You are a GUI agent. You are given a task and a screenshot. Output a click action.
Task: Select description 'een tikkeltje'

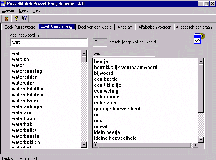(108, 85)
